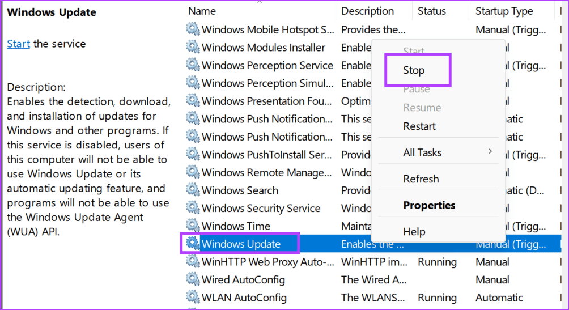Click 'WinHTTP im...' description cell
Screen dimensions: 569x310
[374, 261]
